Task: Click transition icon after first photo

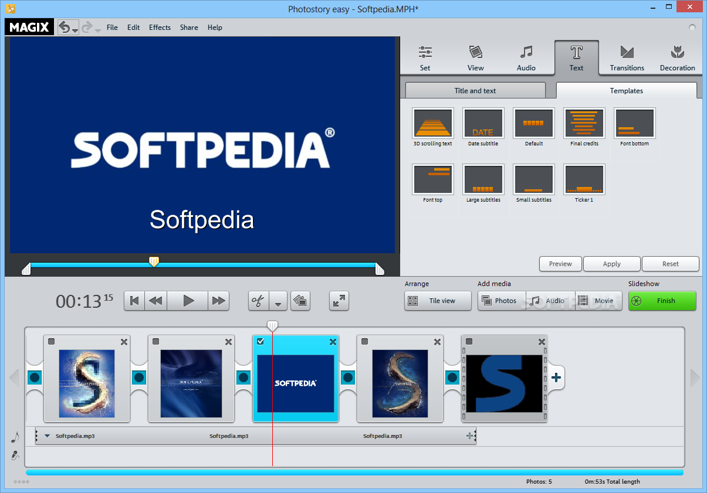Action: (x=139, y=378)
